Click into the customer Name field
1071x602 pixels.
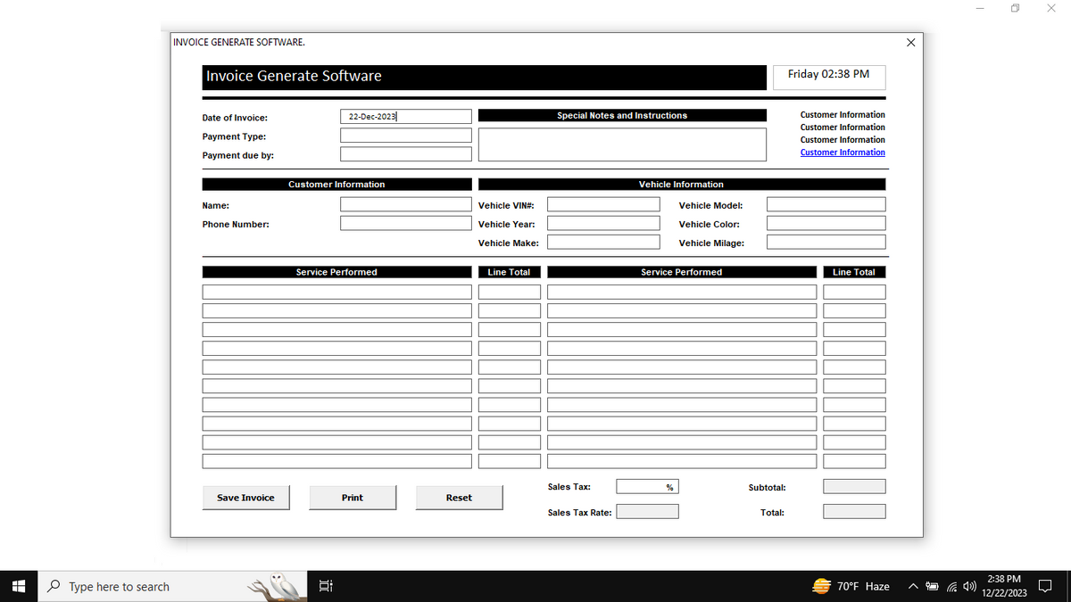coord(406,204)
